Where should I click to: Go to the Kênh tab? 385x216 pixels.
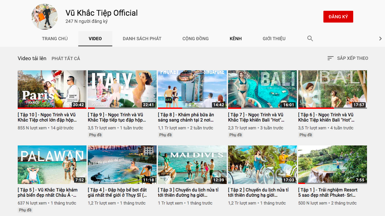(236, 39)
